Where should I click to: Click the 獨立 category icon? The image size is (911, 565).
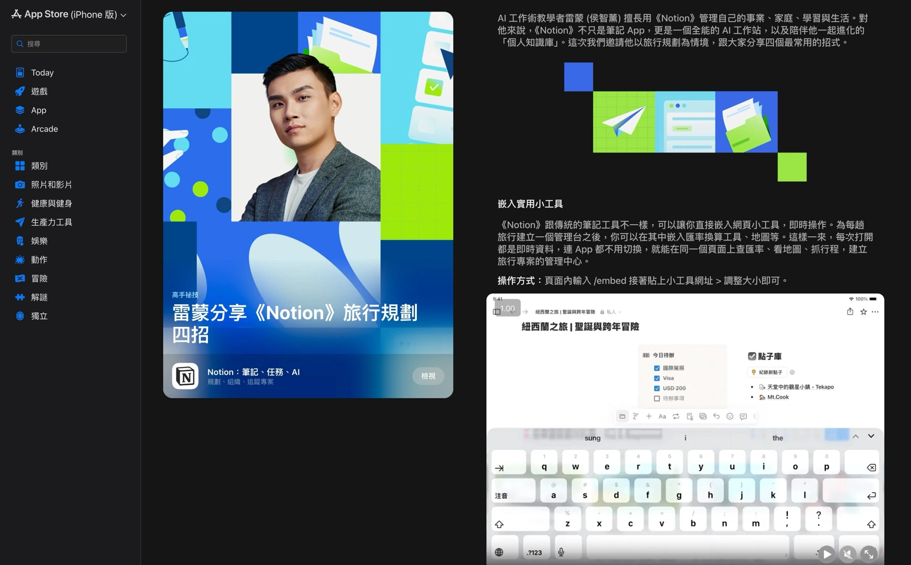[x=20, y=316]
